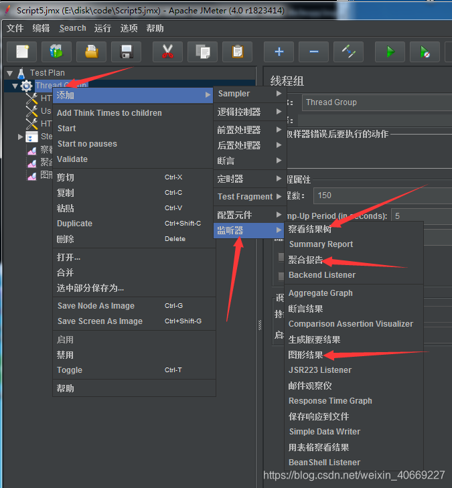Click the Save floppy disk icon
Viewport: 452px width, 488px height.
[126, 52]
